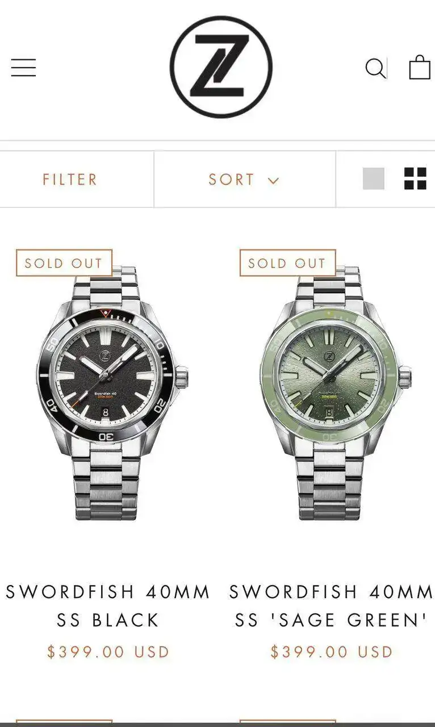This screenshot has width=435, height=727.
Task: Click Sold Out badge on green watch
Action: pyautogui.click(x=287, y=263)
